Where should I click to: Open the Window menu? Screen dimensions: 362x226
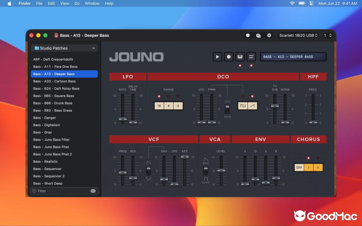[92, 3]
